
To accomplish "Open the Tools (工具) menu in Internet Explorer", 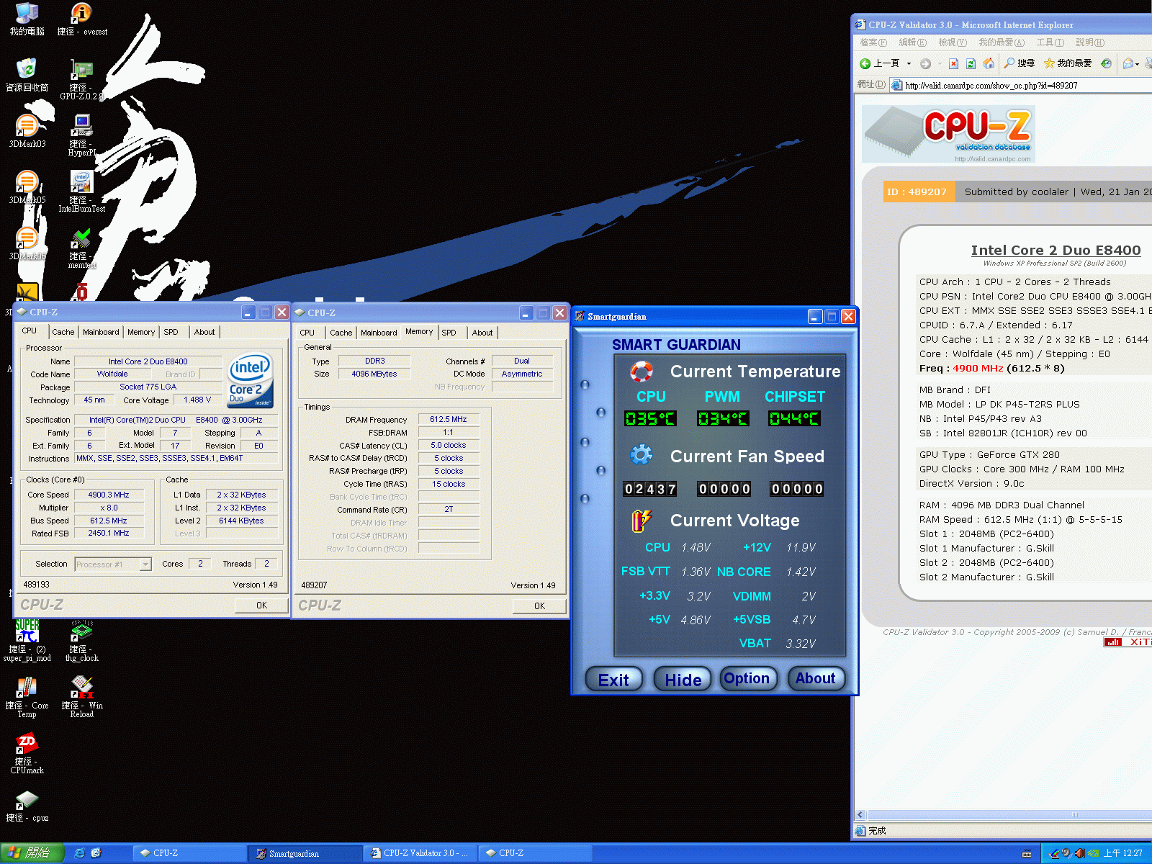I will (x=1050, y=42).
